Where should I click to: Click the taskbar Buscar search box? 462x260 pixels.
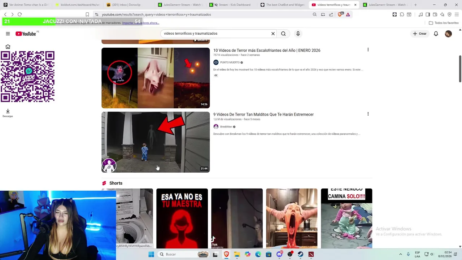184,254
